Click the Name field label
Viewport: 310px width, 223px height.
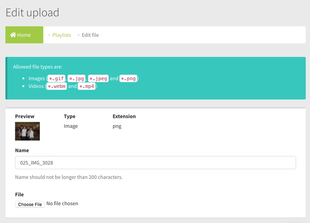tap(22, 150)
